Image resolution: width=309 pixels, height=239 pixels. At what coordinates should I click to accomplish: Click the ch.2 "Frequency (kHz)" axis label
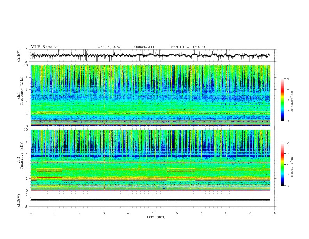[21, 155]
